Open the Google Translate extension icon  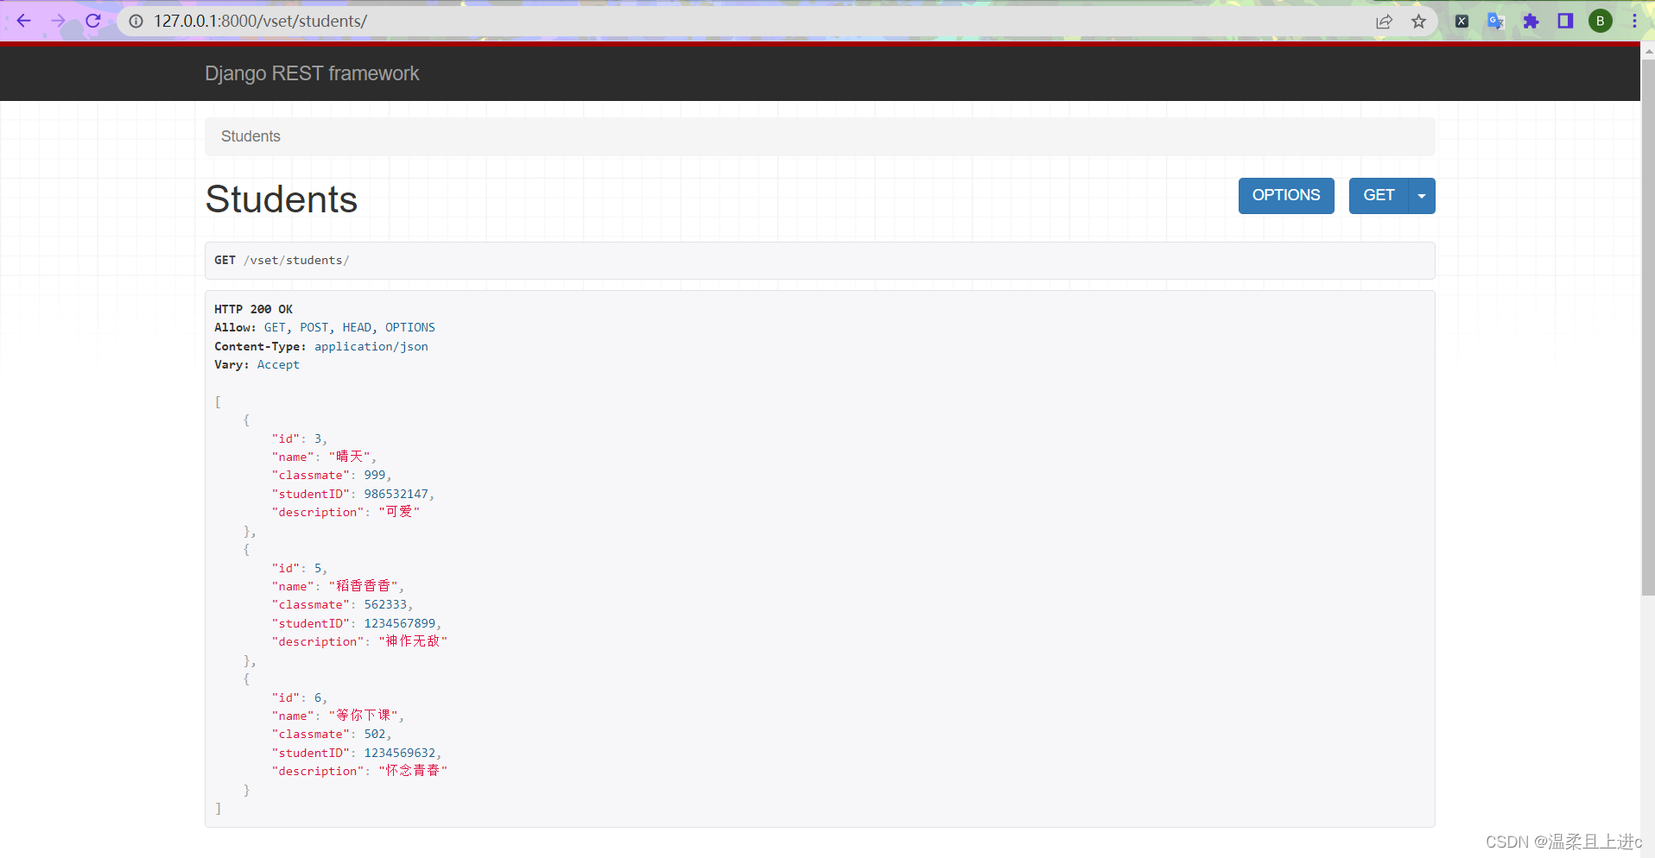click(x=1496, y=22)
